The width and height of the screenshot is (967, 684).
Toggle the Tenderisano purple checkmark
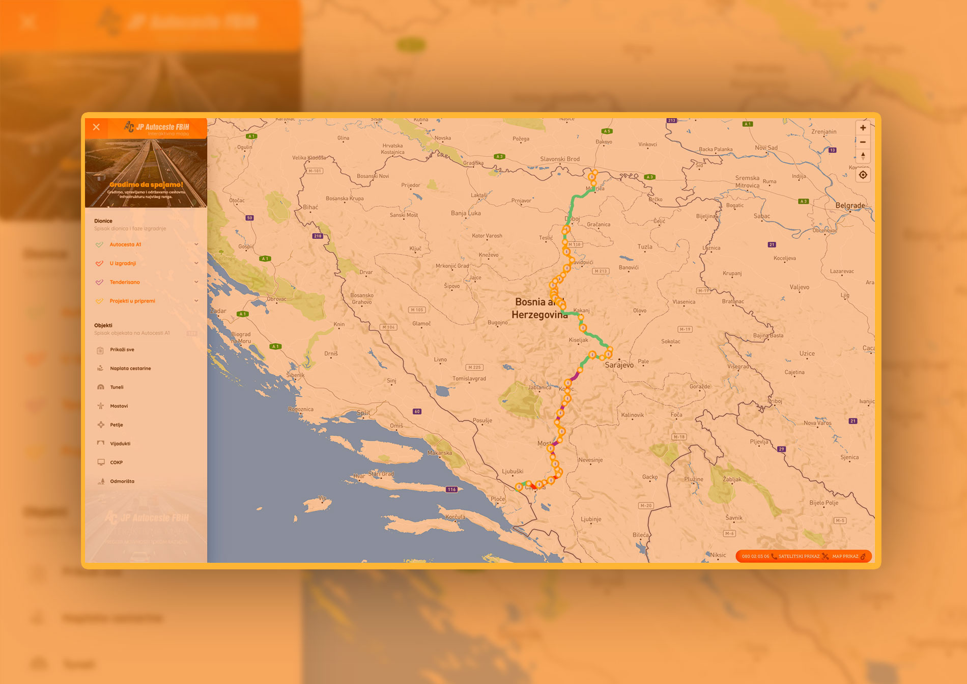pyautogui.click(x=99, y=282)
